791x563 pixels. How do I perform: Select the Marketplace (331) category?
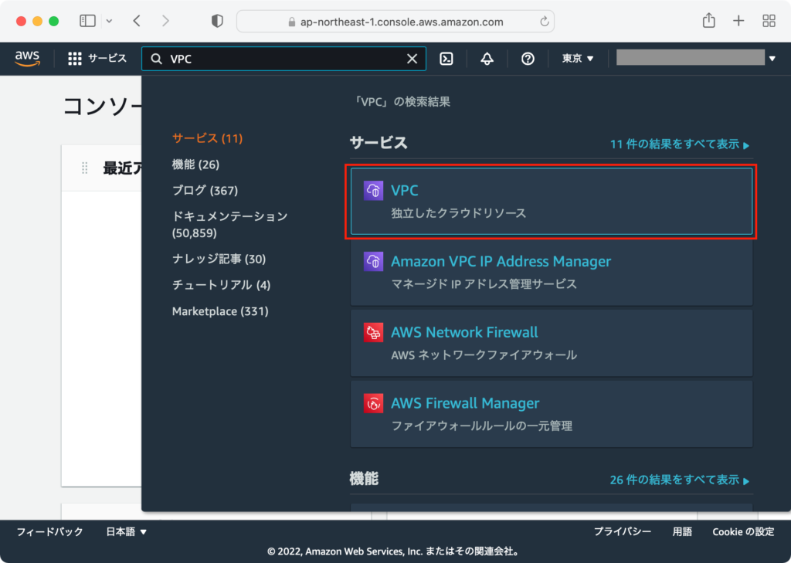pyautogui.click(x=220, y=311)
